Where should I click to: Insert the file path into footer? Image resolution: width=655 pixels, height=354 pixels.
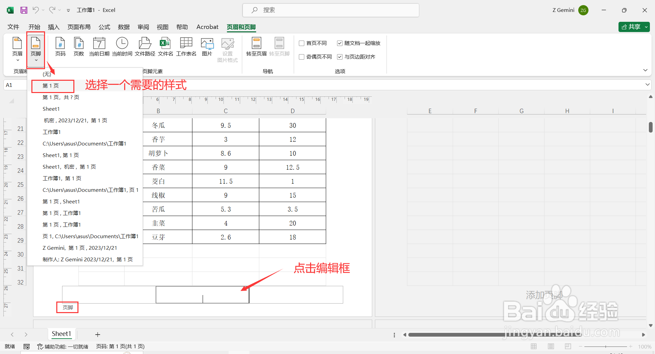point(145,47)
